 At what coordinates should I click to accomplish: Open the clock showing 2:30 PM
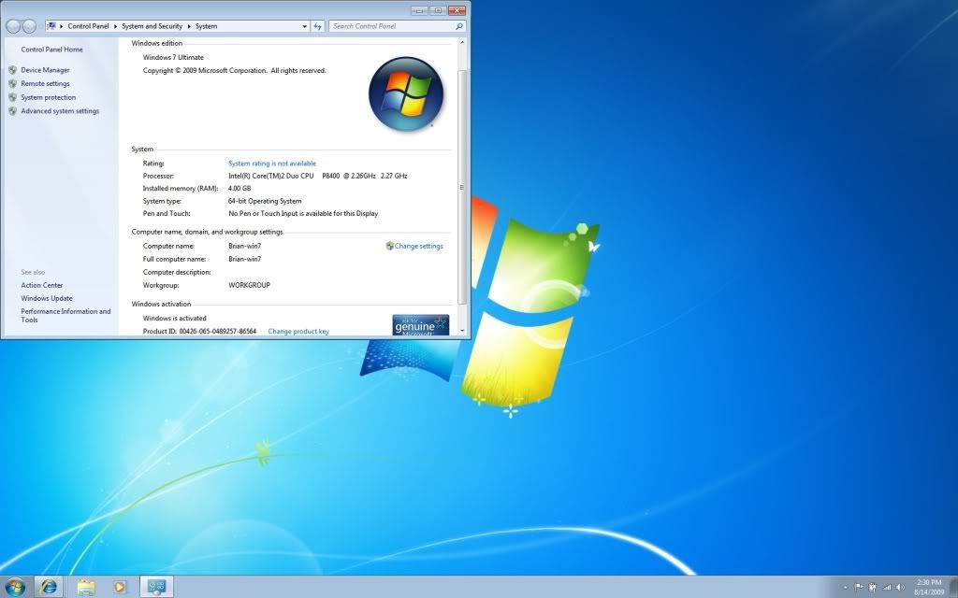(x=929, y=587)
